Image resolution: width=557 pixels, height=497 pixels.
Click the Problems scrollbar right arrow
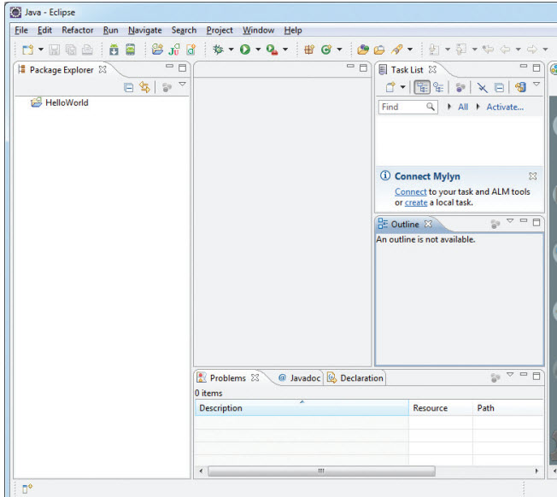tap(536, 471)
